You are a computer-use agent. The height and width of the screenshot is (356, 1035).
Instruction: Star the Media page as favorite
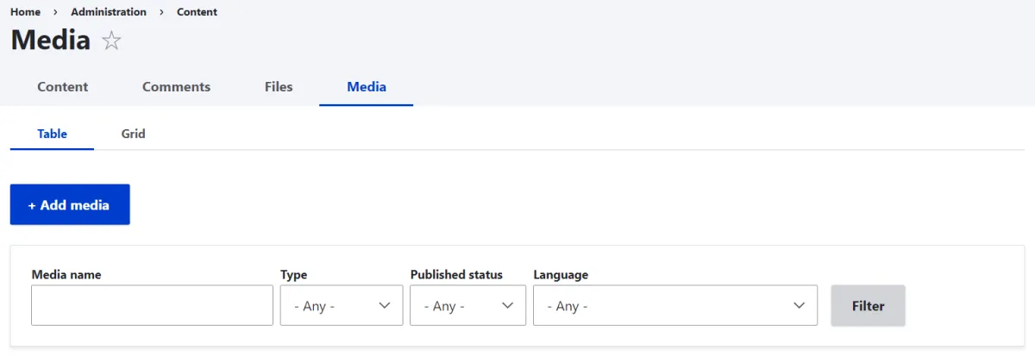click(x=111, y=41)
